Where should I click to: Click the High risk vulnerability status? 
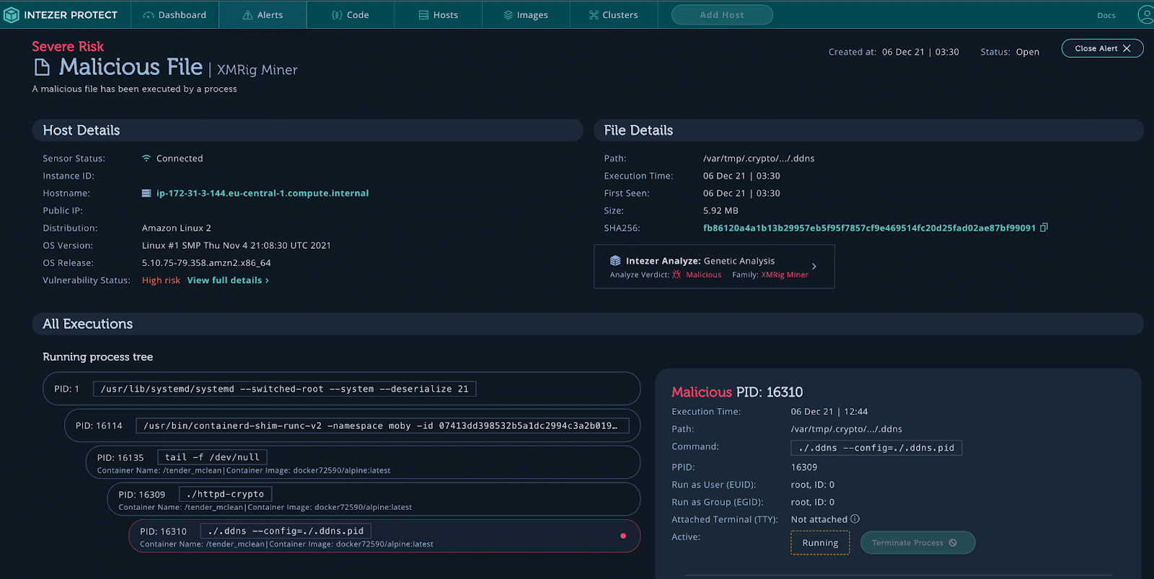tap(161, 280)
